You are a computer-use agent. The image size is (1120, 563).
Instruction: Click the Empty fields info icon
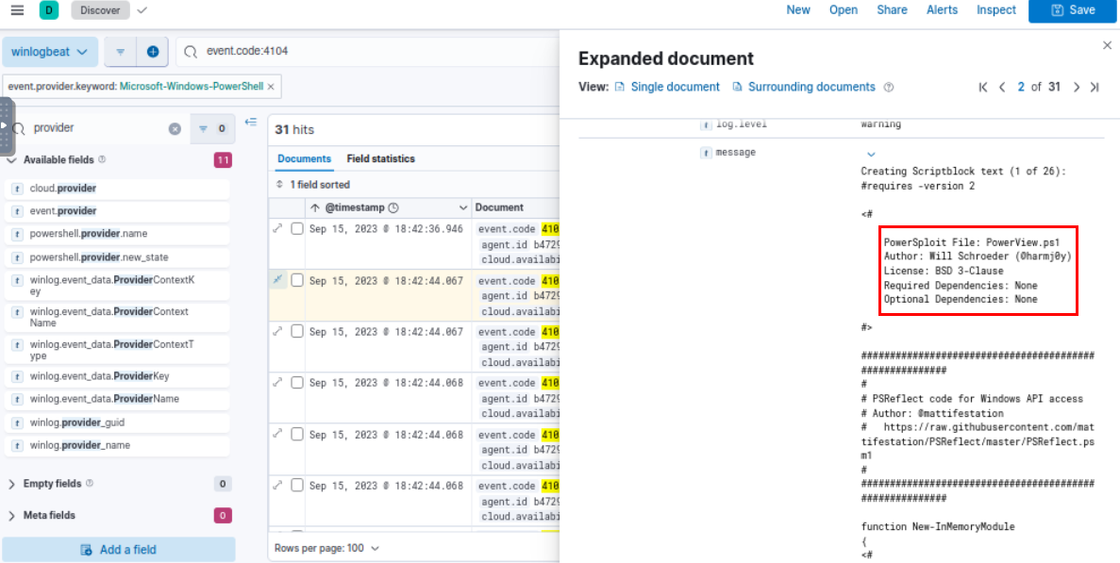coord(90,483)
